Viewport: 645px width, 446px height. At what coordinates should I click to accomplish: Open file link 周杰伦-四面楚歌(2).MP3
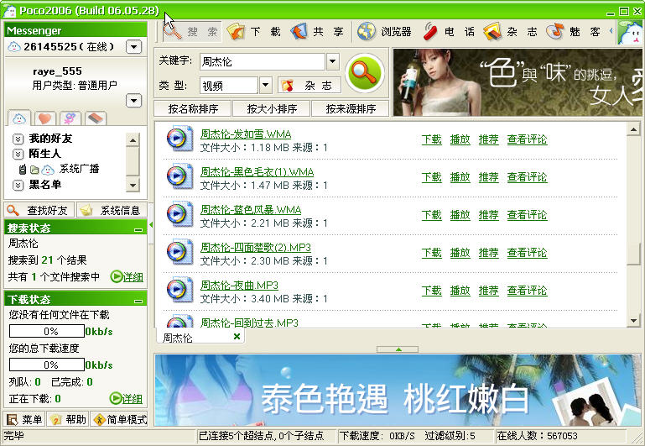pyautogui.click(x=256, y=248)
